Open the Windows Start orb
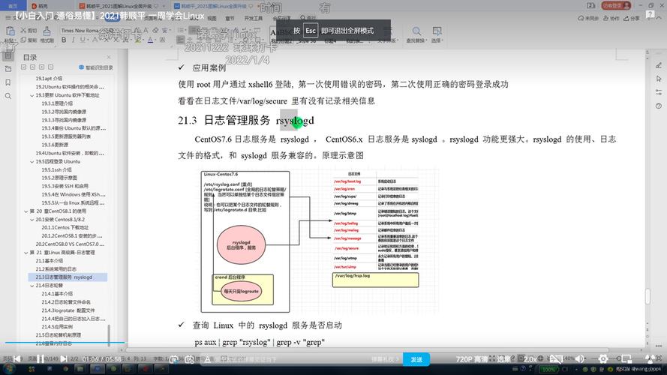The image size is (667, 375). tap(9, 369)
